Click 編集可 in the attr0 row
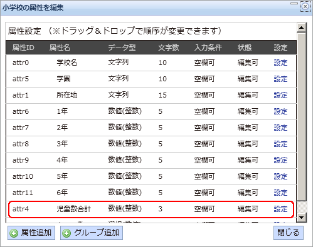 (x=248, y=63)
